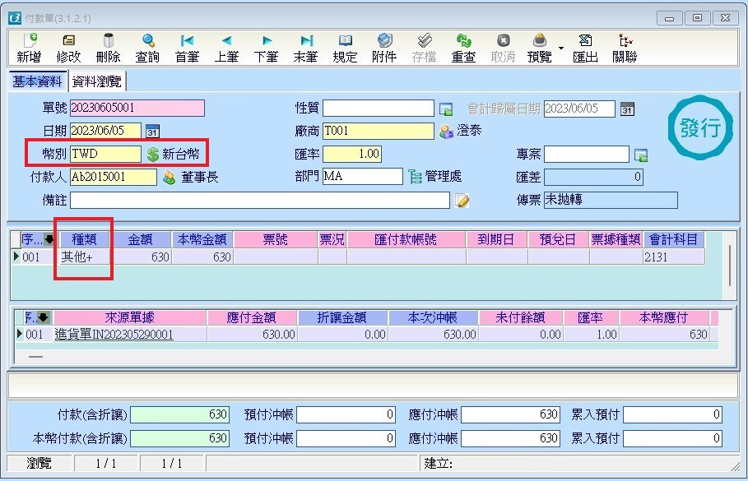Open the calendar next to 日期 field
Screen dimensions: 748x481
coord(153,131)
